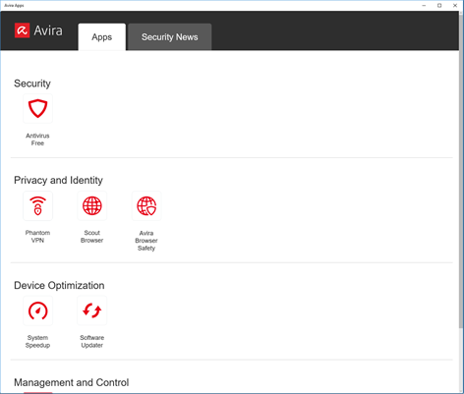Minimize the Avira Apps window
The height and width of the screenshot is (394, 464).
[x=424, y=5]
